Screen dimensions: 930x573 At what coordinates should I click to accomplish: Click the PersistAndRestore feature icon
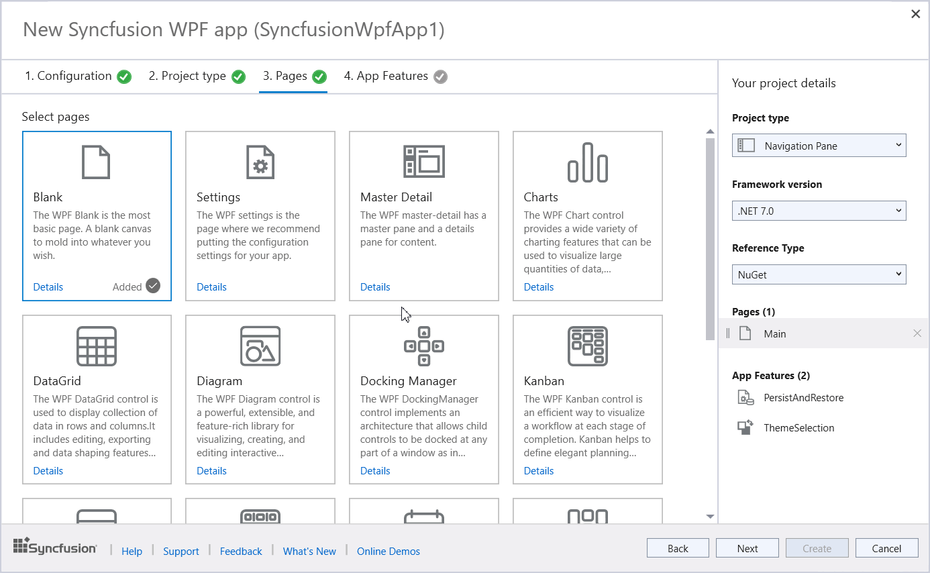point(745,398)
